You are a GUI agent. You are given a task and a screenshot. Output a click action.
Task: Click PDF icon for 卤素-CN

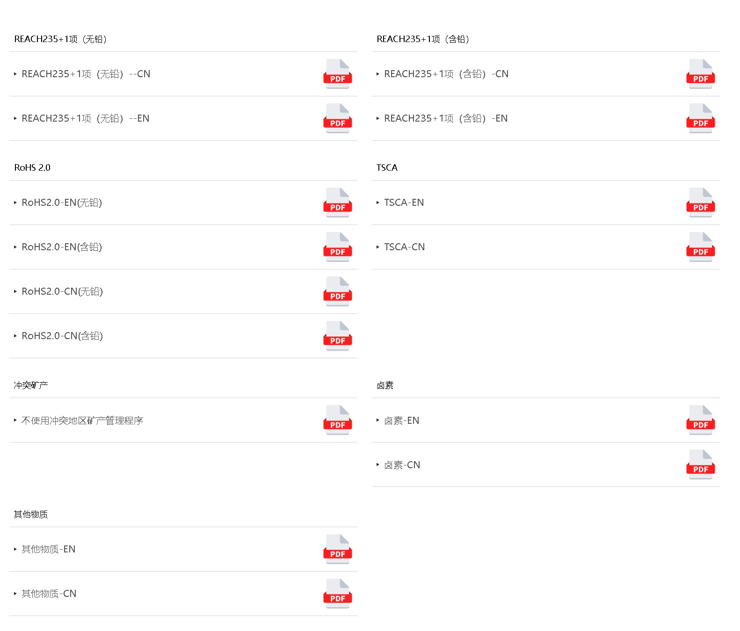tap(700, 464)
